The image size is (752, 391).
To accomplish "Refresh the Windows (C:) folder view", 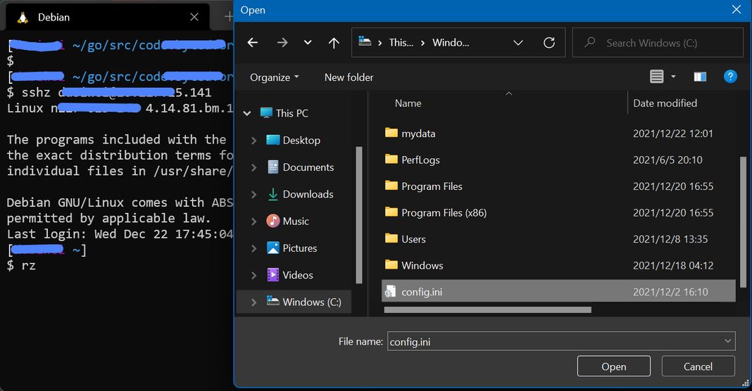I will (549, 43).
